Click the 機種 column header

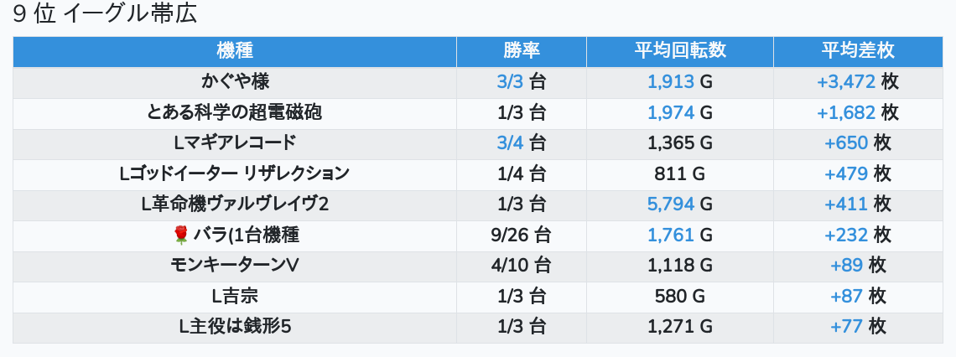[235, 51]
